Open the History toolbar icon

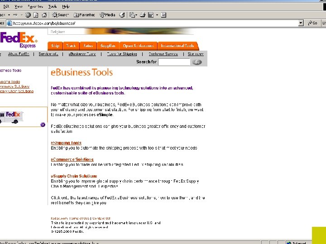coord(122,15)
